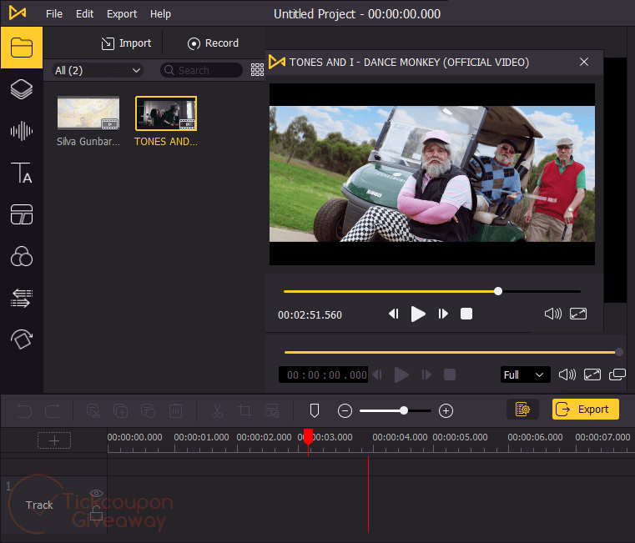
Task: Open the Full preview quality dropdown
Action: point(525,375)
